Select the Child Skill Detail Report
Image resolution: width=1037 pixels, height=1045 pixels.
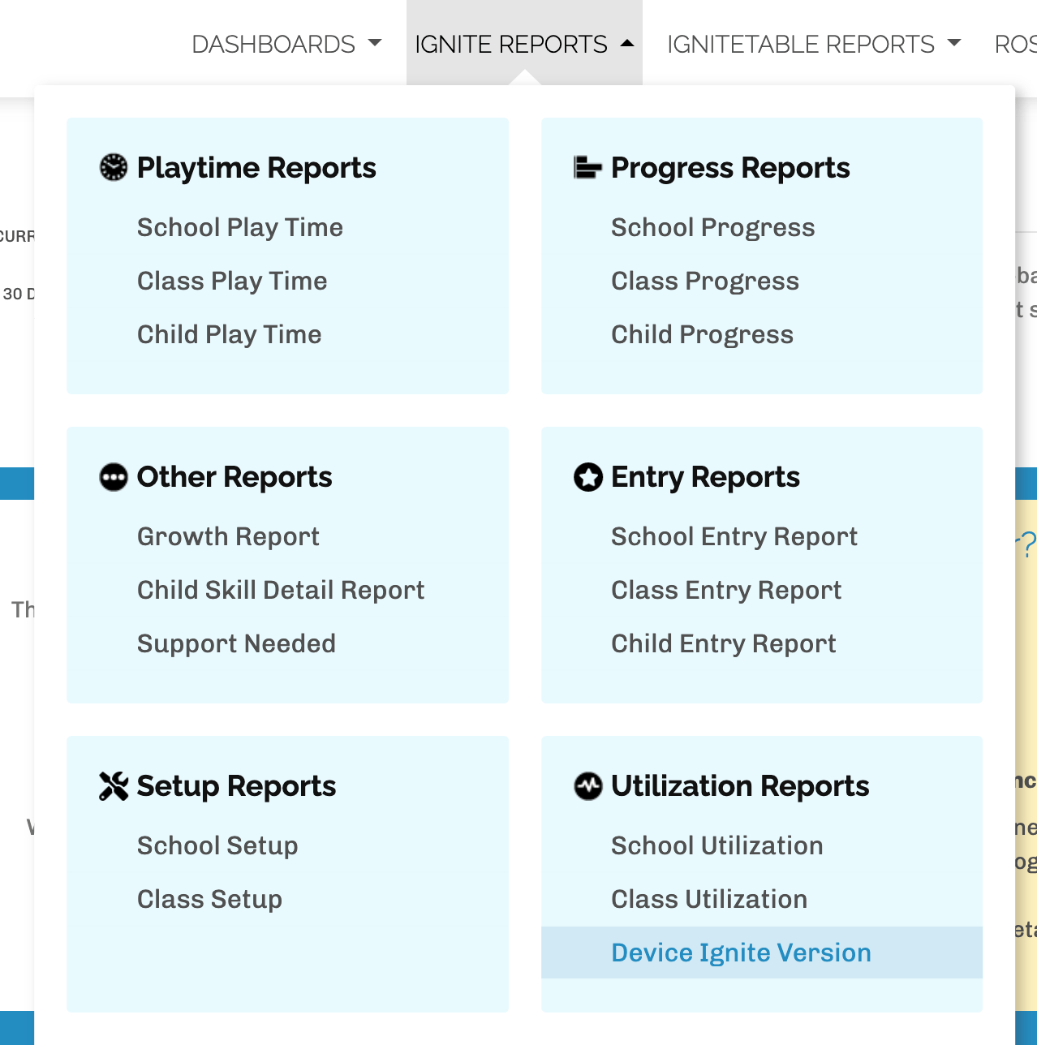coord(281,590)
